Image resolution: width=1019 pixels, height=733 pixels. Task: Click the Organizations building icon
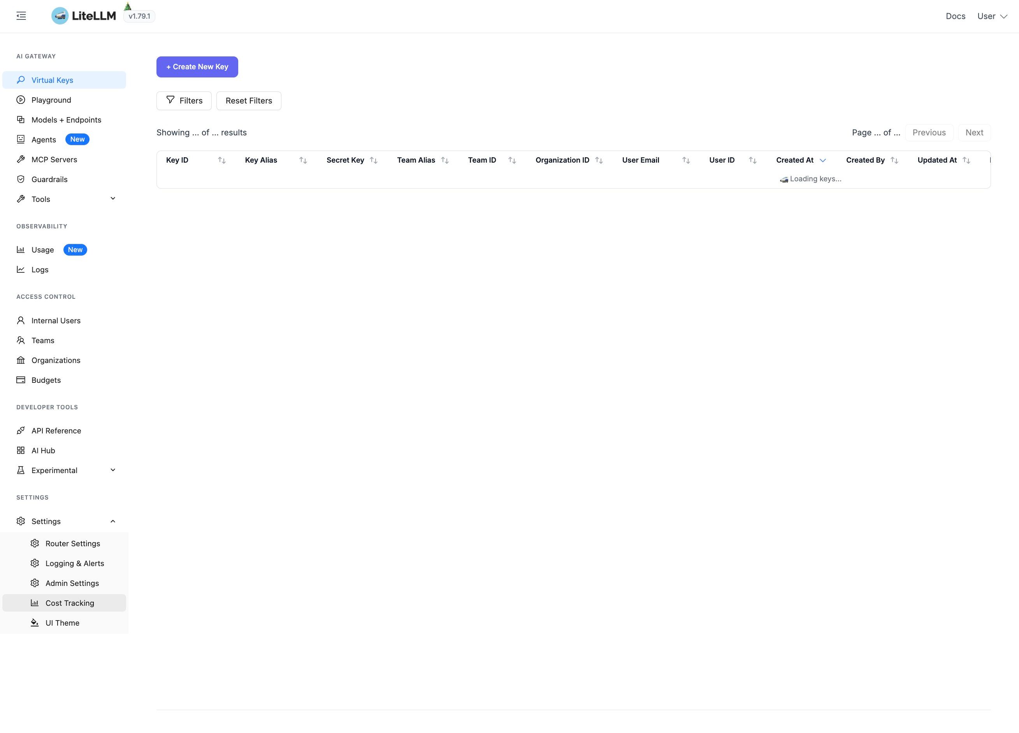(x=21, y=360)
